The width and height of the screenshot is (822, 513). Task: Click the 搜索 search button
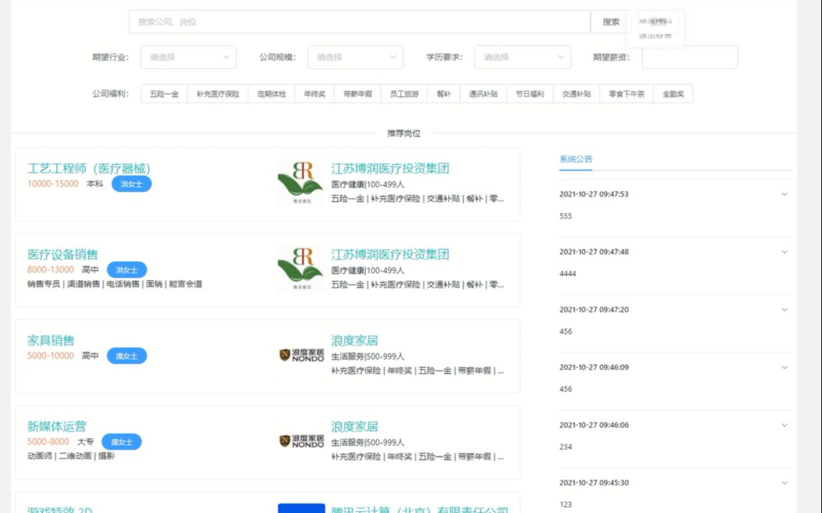(x=609, y=22)
